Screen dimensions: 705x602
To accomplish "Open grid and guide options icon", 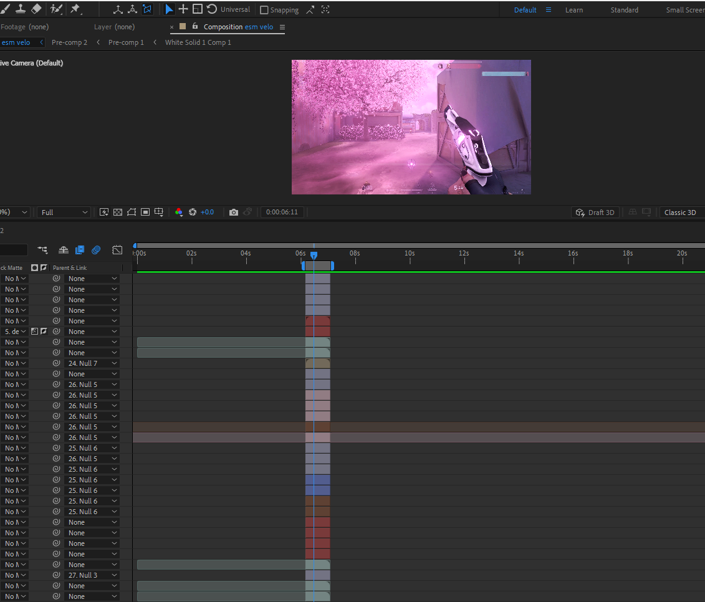I will pos(159,213).
